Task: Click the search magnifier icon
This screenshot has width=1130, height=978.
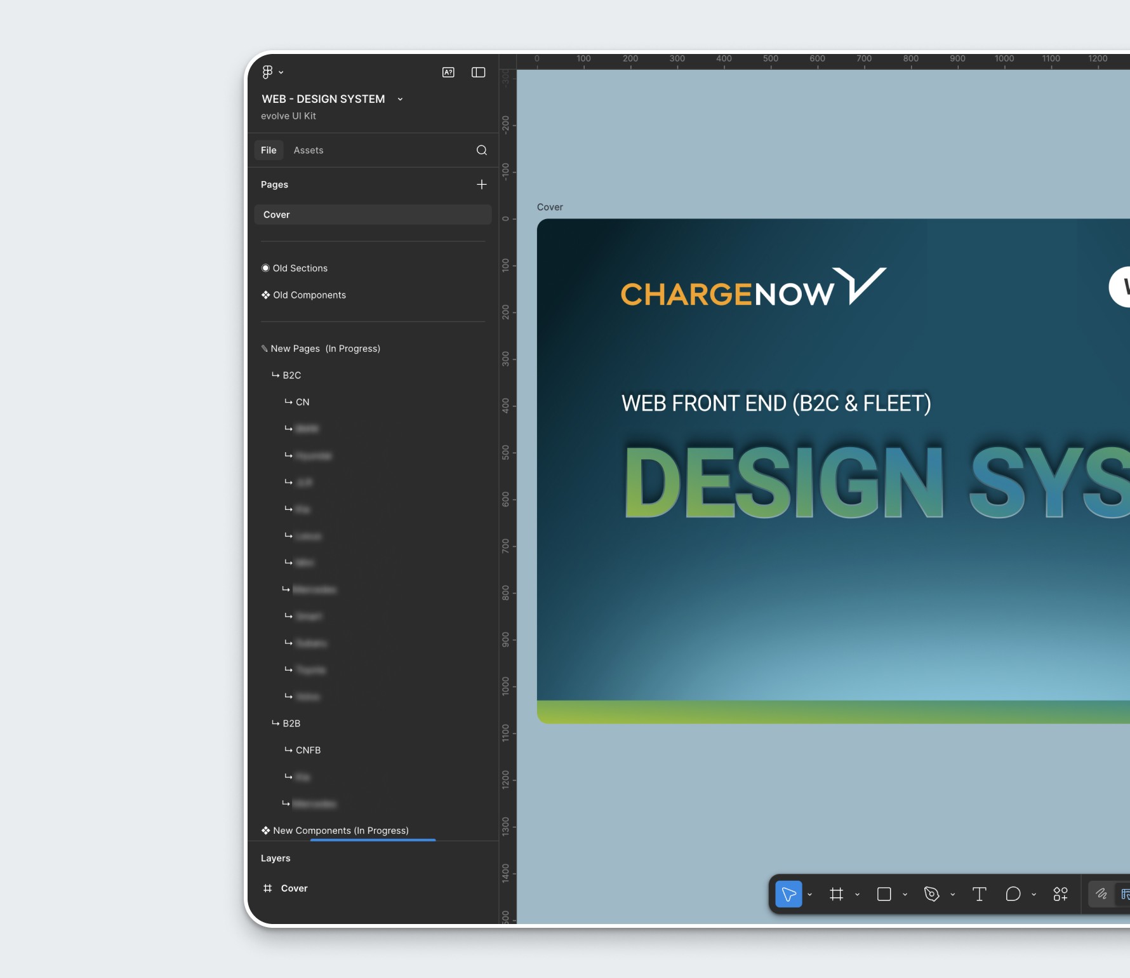Action: pyautogui.click(x=482, y=151)
